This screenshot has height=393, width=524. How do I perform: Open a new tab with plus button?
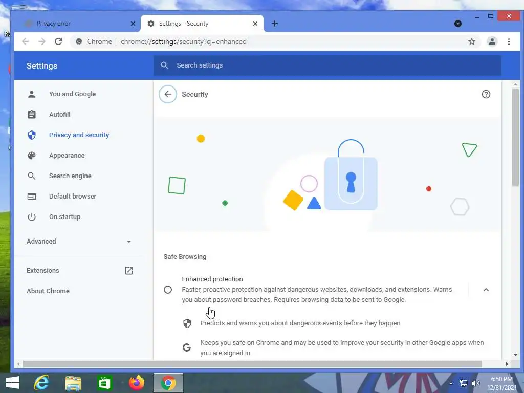[274, 24]
